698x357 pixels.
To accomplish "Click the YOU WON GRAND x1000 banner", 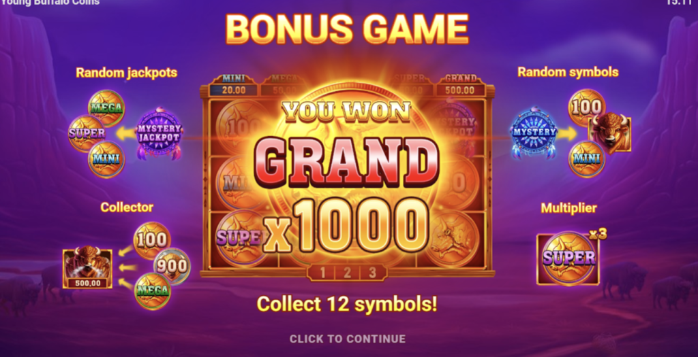I will [347, 177].
